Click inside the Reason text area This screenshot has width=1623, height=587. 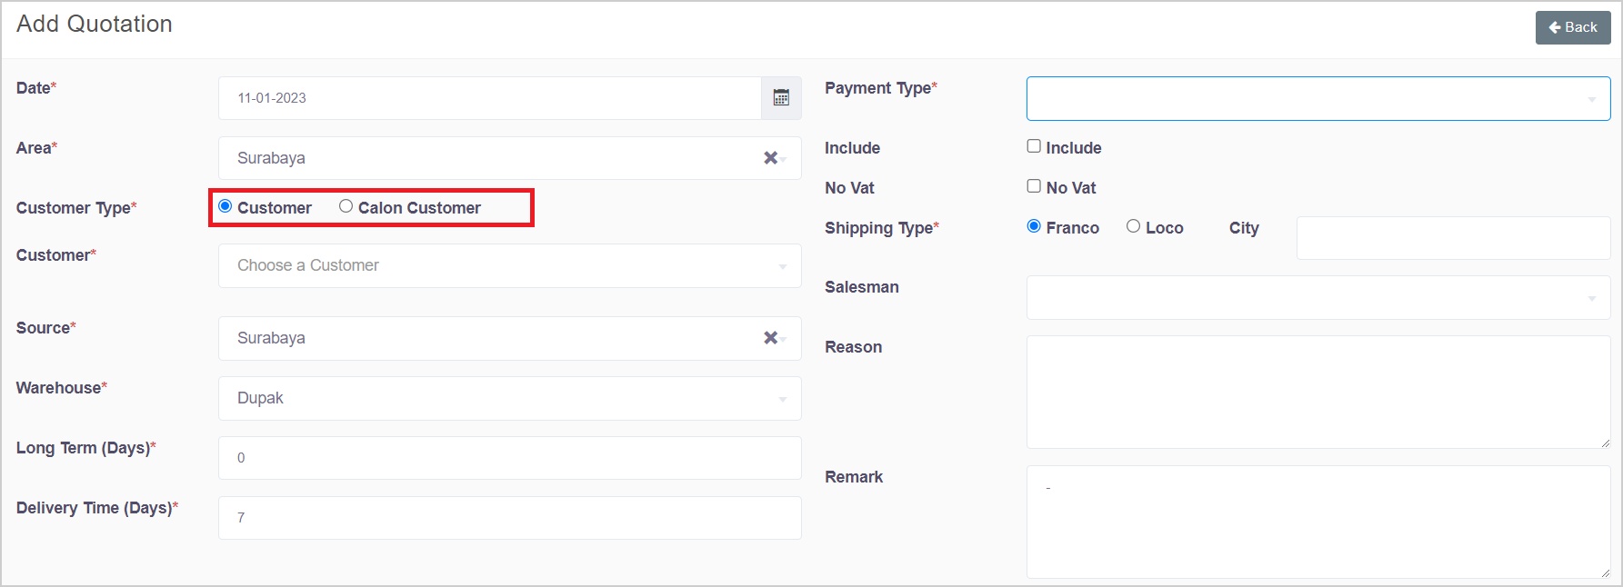(1317, 392)
